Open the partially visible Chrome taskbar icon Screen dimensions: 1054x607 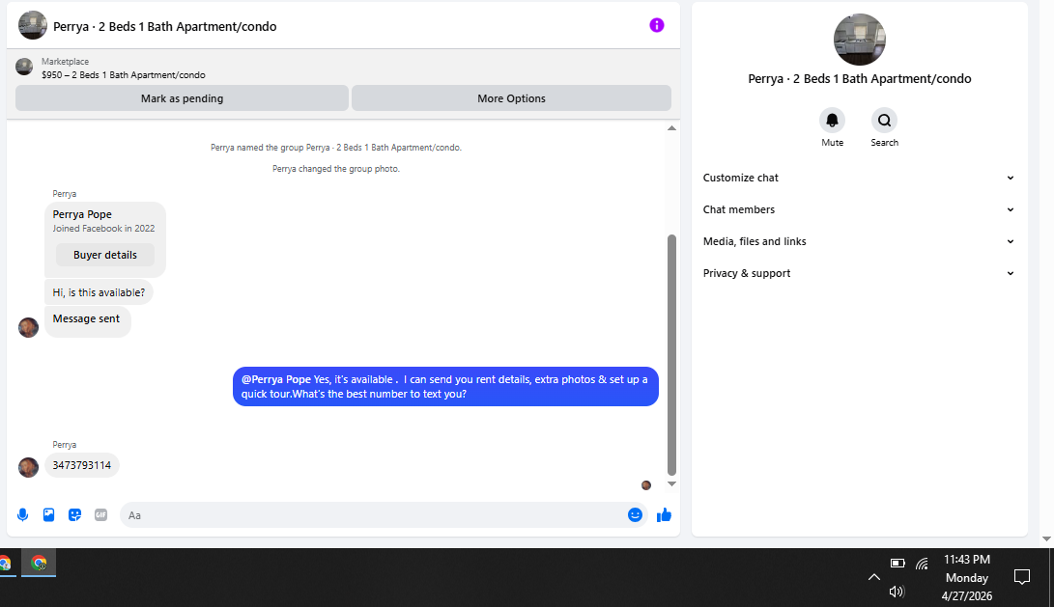click(x=5, y=563)
